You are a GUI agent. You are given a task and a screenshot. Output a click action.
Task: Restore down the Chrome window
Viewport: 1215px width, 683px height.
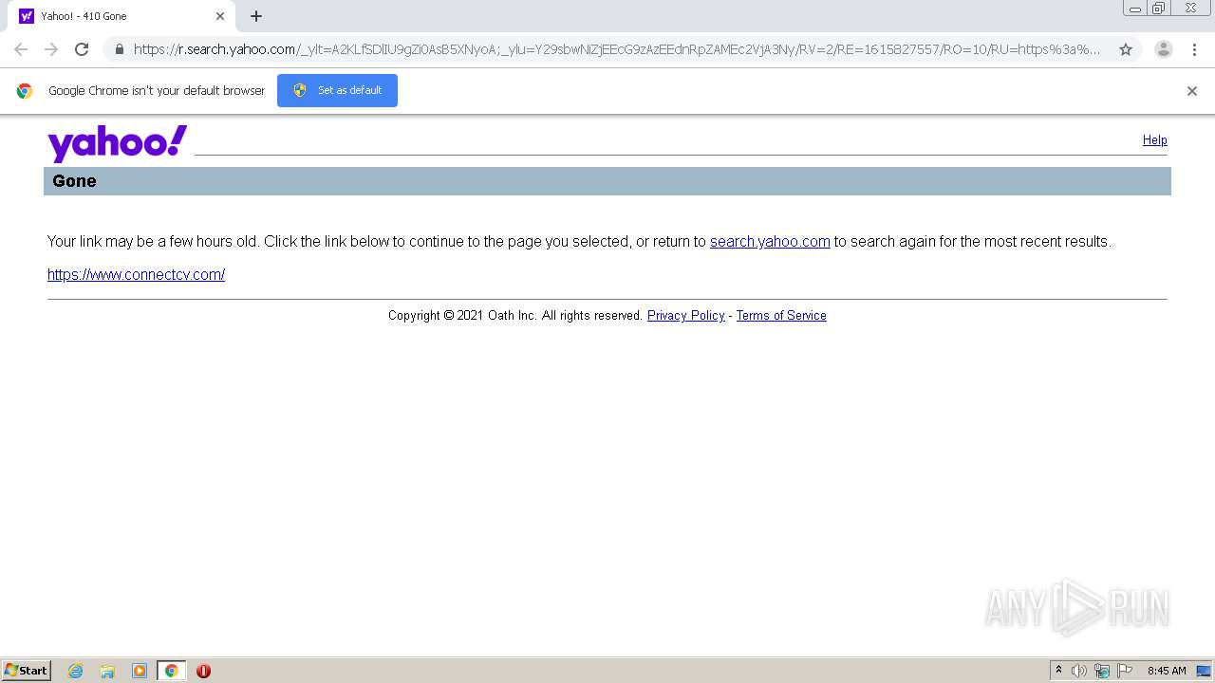click(1159, 9)
